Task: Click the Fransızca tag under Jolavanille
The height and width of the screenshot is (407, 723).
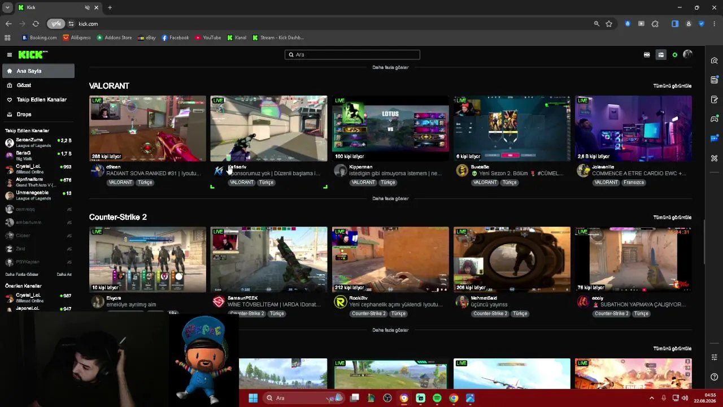Action: 634,183
